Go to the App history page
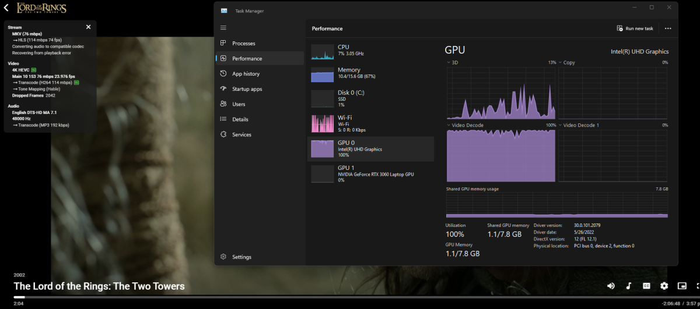Image resolution: width=700 pixels, height=309 pixels. (x=246, y=74)
